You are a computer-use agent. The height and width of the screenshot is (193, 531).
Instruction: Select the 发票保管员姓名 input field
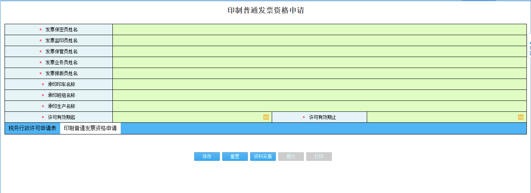319,51
